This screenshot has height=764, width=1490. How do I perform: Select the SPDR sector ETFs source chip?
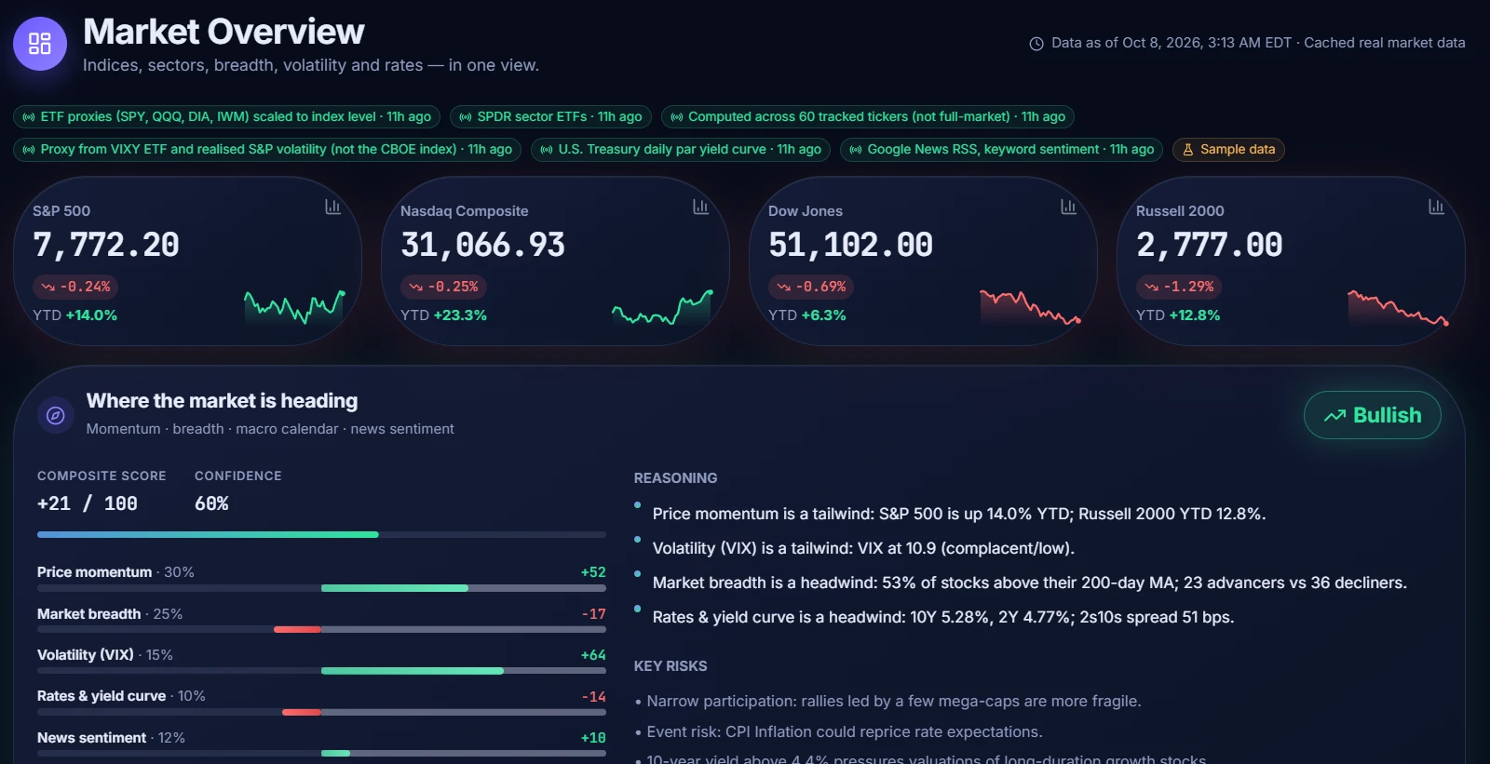click(x=550, y=117)
